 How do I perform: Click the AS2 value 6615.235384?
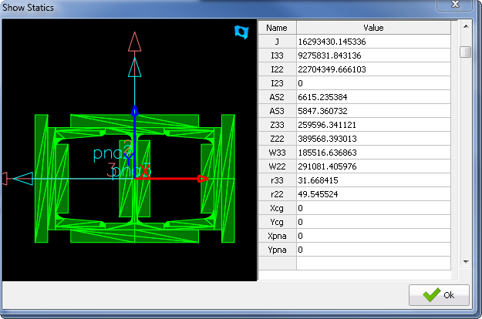(373, 96)
